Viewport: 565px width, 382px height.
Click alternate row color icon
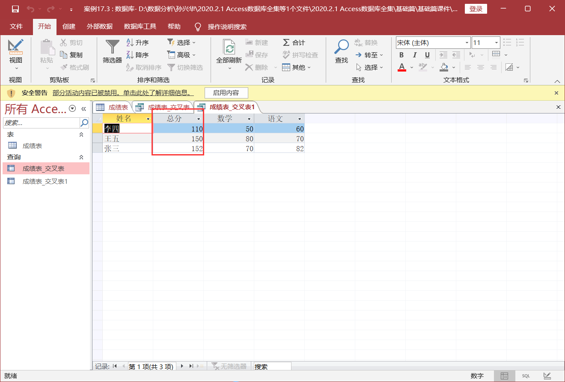(x=509, y=67)
